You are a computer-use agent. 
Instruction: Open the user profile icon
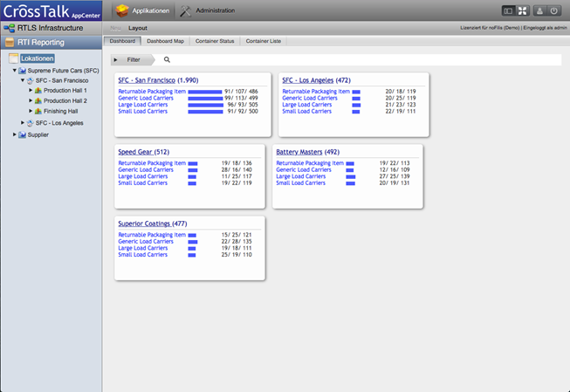coord(539,10)
